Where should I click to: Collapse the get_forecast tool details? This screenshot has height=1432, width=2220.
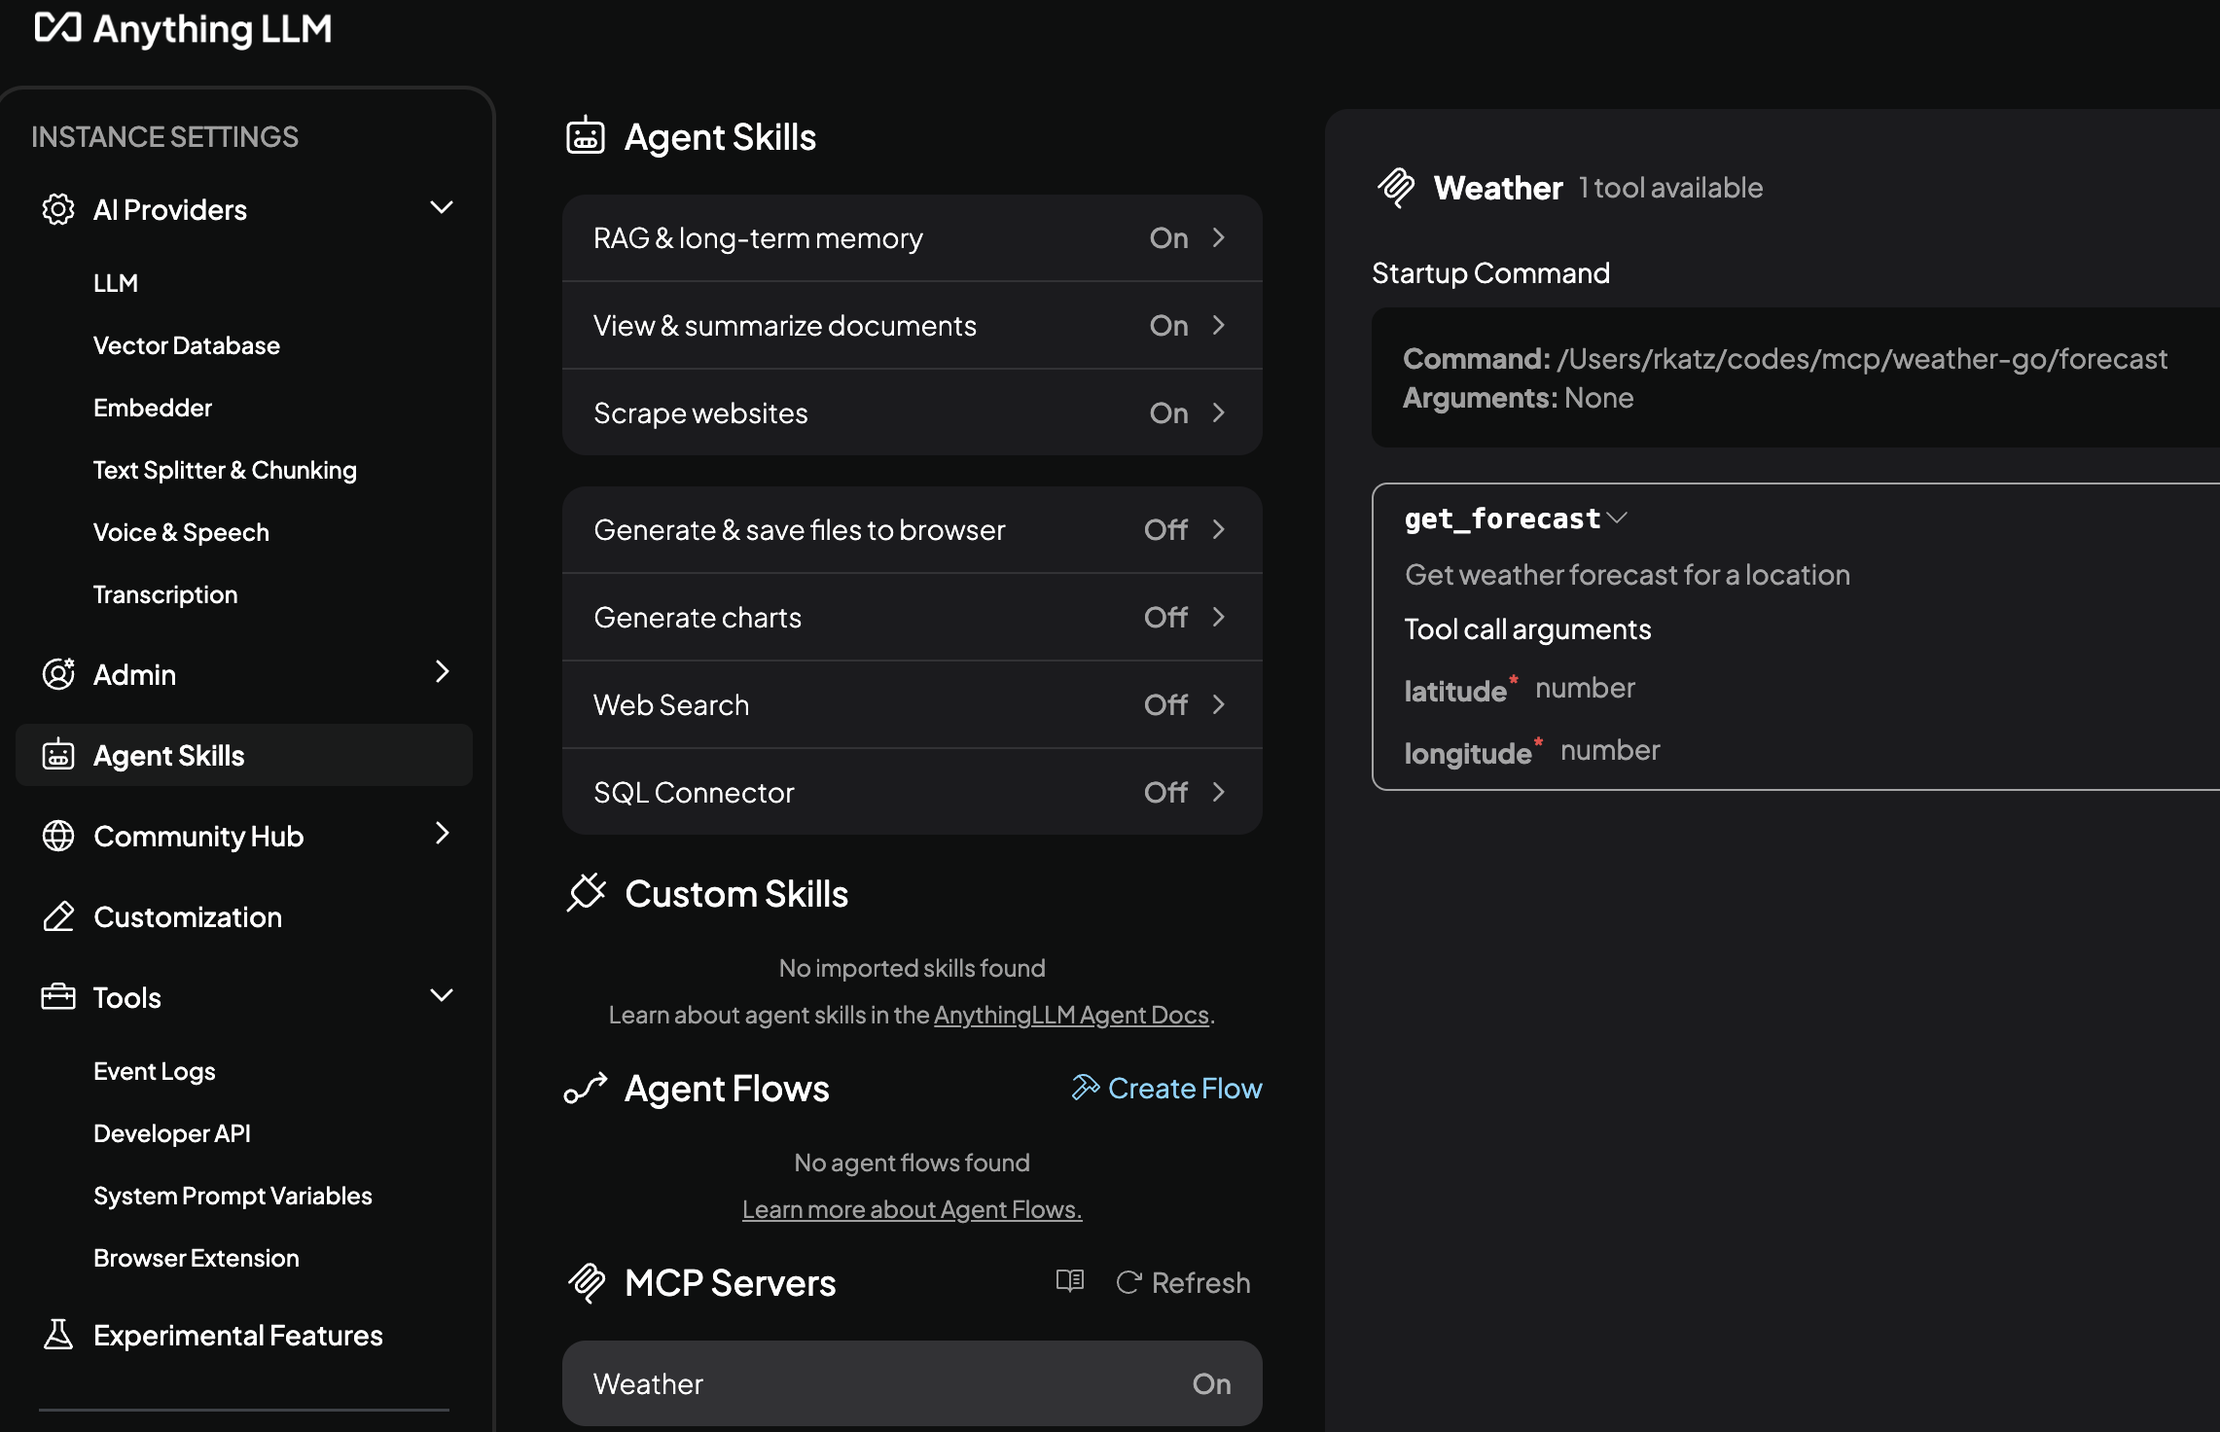[1617, 519]
